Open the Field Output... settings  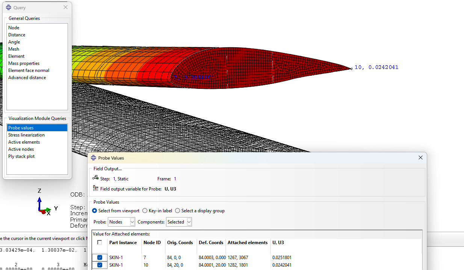coord(107,169)
